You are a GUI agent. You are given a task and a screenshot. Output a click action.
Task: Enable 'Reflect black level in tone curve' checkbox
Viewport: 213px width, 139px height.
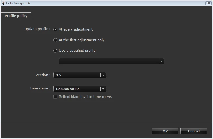click(55, 97)
